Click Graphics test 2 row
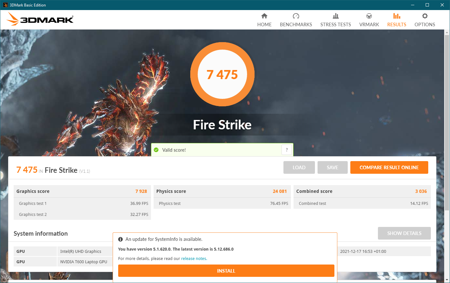The image size is (450, 283). [x=82, y=215]
